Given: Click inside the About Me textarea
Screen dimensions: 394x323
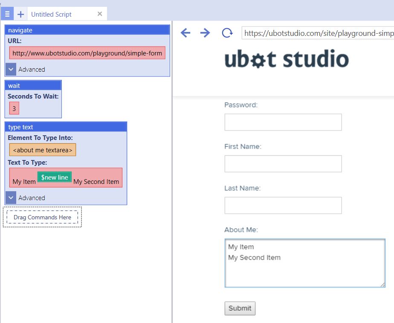Looking at the screenshot, I should (x=305, y=263).
